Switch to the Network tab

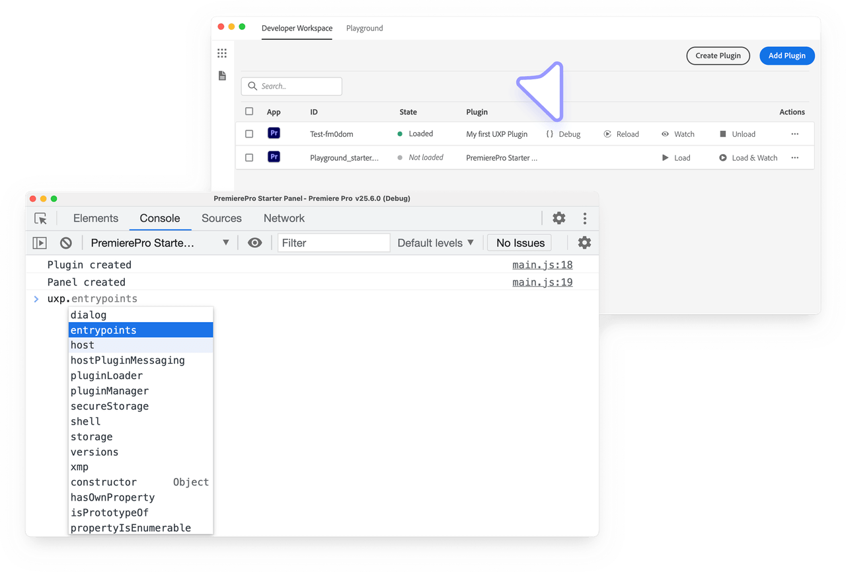(284, 218)
